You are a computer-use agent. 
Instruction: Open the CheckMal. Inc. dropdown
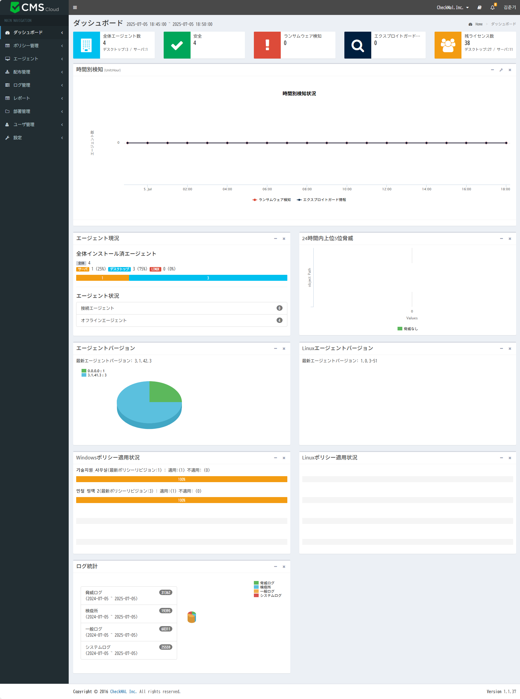452,7
